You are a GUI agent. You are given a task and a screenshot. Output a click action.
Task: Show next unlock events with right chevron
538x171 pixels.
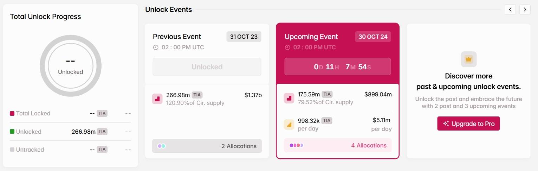[525, 9]
